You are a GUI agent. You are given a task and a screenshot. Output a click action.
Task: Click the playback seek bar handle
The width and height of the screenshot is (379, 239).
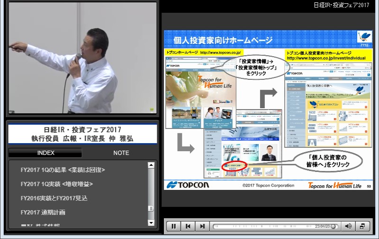334,226
